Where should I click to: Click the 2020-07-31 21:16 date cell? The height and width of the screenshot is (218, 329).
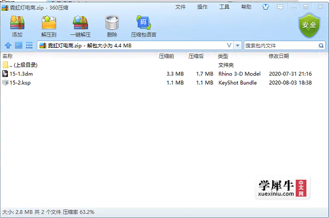click(x=291, y=74)
